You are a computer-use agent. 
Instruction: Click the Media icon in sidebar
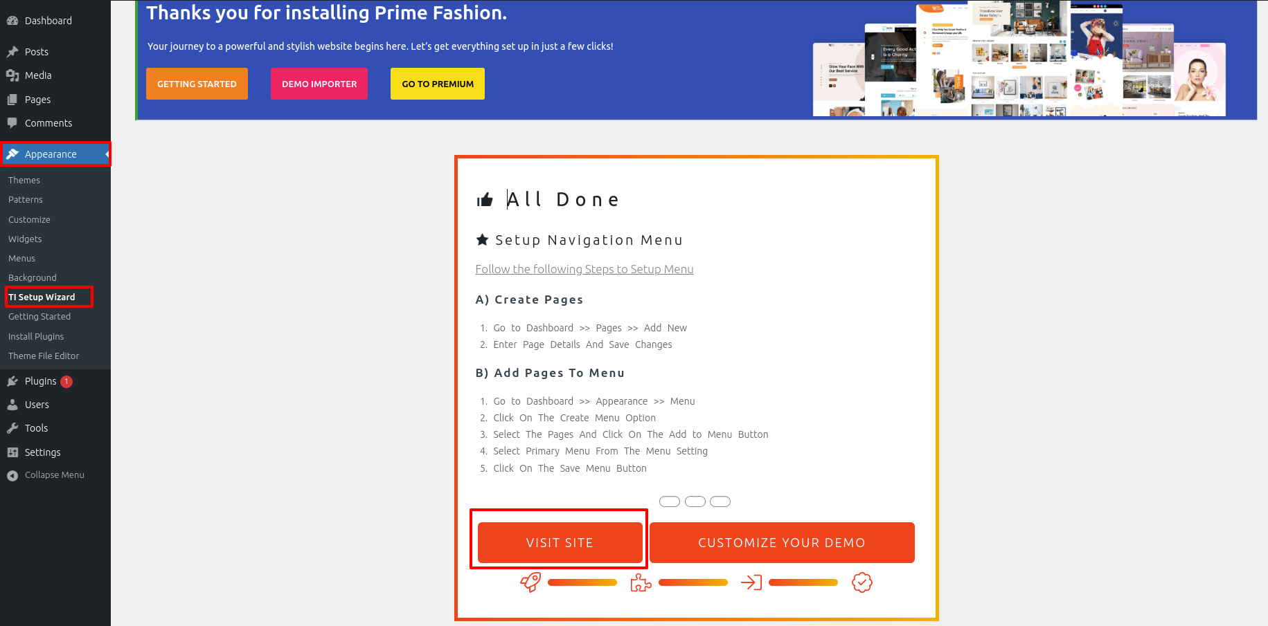[12, 75]
